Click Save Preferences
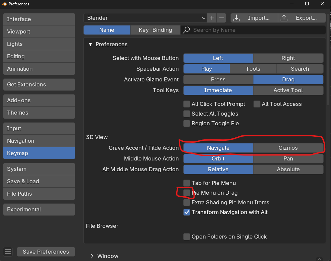The width and height of the screenshot is (331, 261). tap(46, 252)
